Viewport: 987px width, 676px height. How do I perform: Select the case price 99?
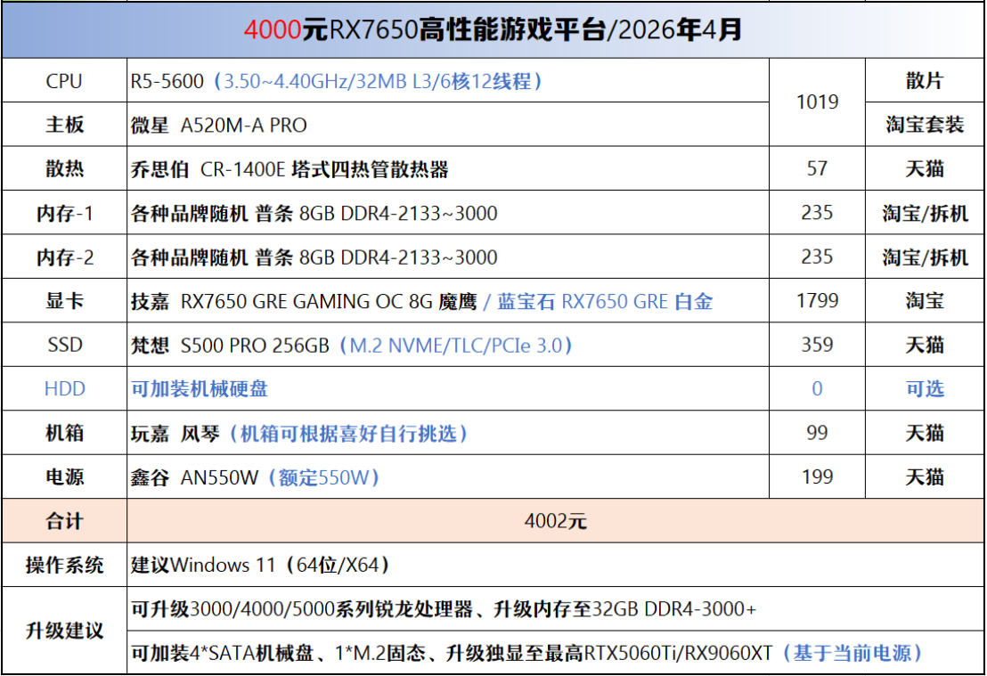point(817,433)
